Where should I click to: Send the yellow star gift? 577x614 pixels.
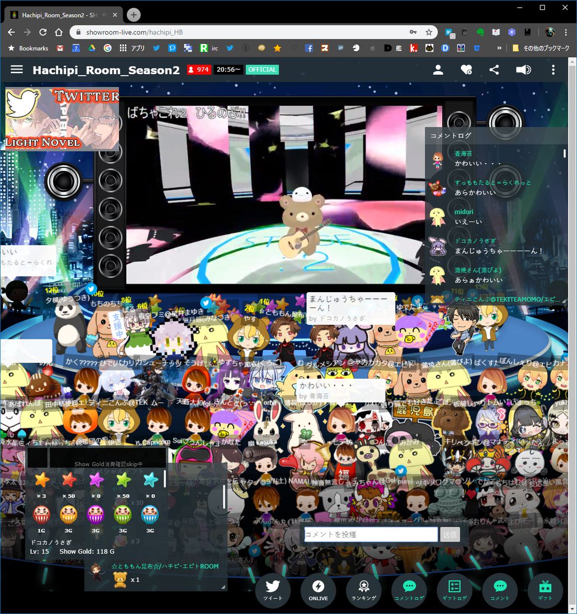[x=41, y=480]
